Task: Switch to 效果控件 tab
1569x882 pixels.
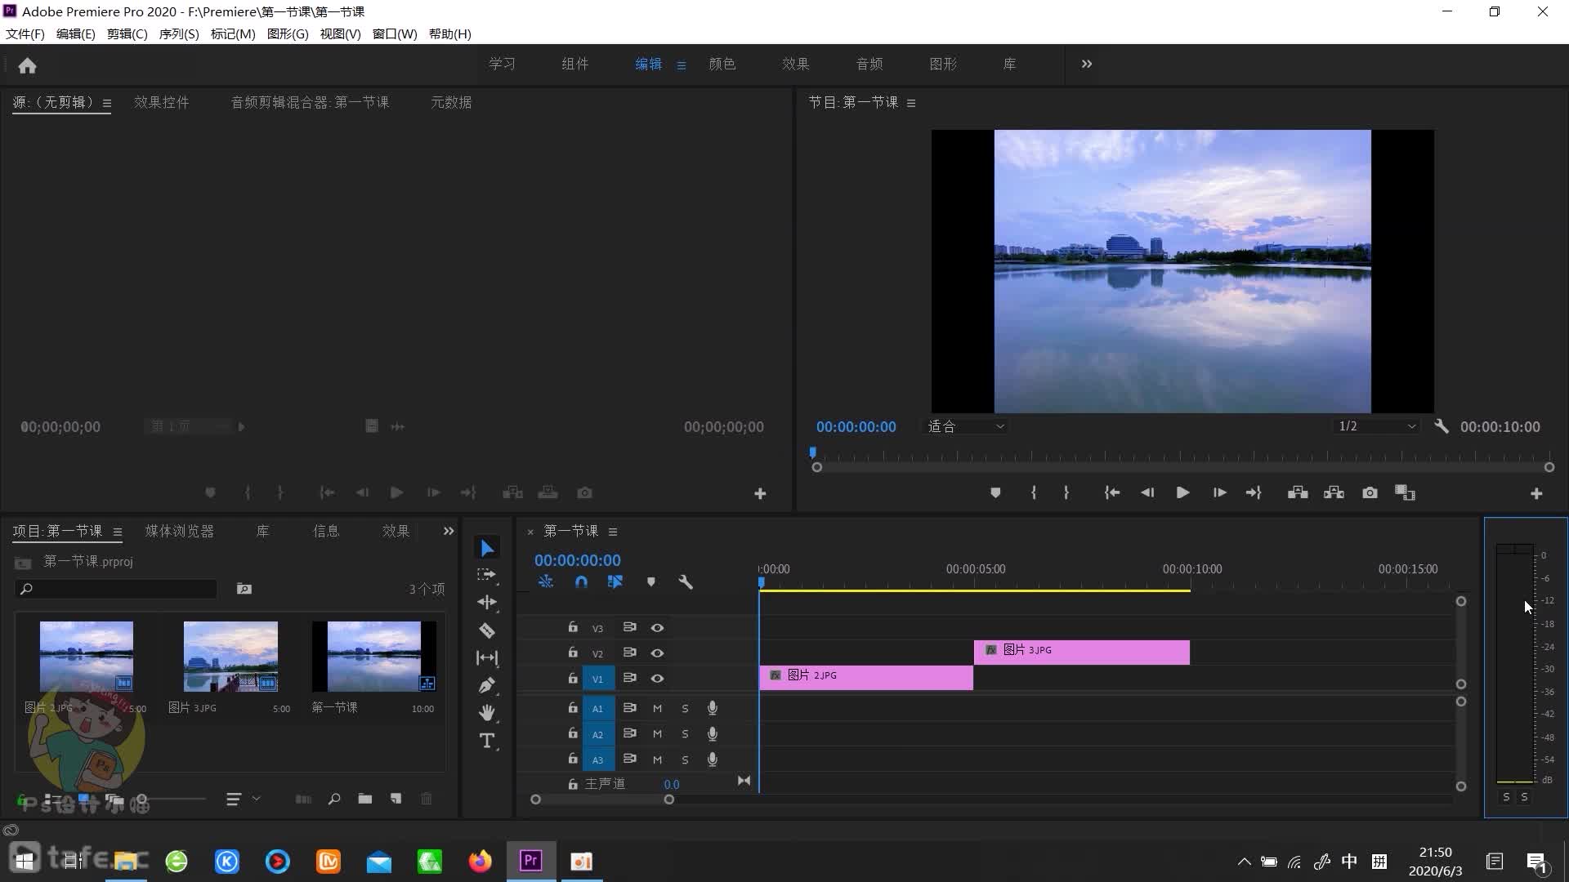Action: coord(161,103)
